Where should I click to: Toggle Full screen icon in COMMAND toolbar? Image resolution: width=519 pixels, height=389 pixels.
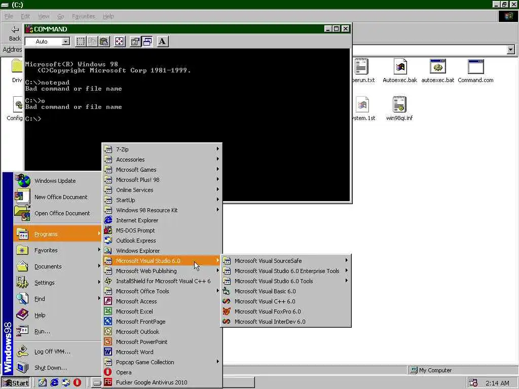119,42
